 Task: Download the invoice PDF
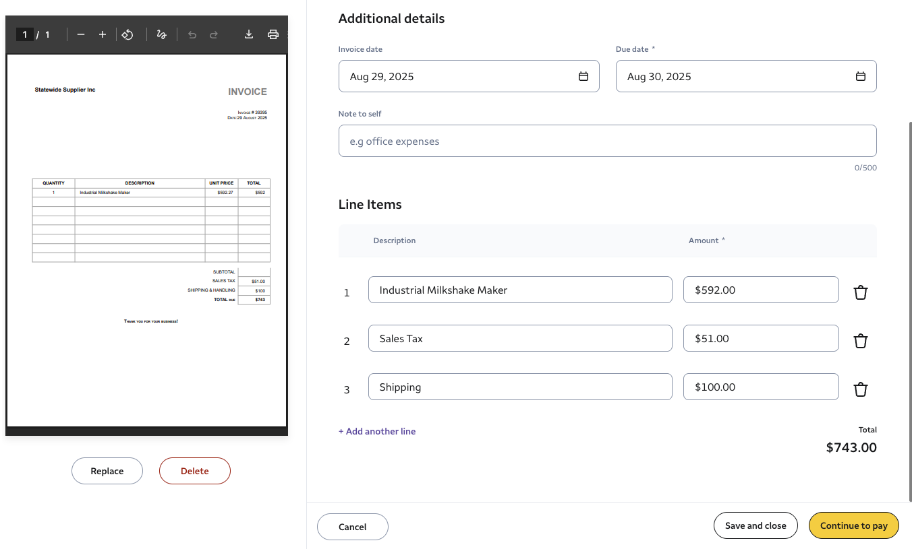pos(249,34)
